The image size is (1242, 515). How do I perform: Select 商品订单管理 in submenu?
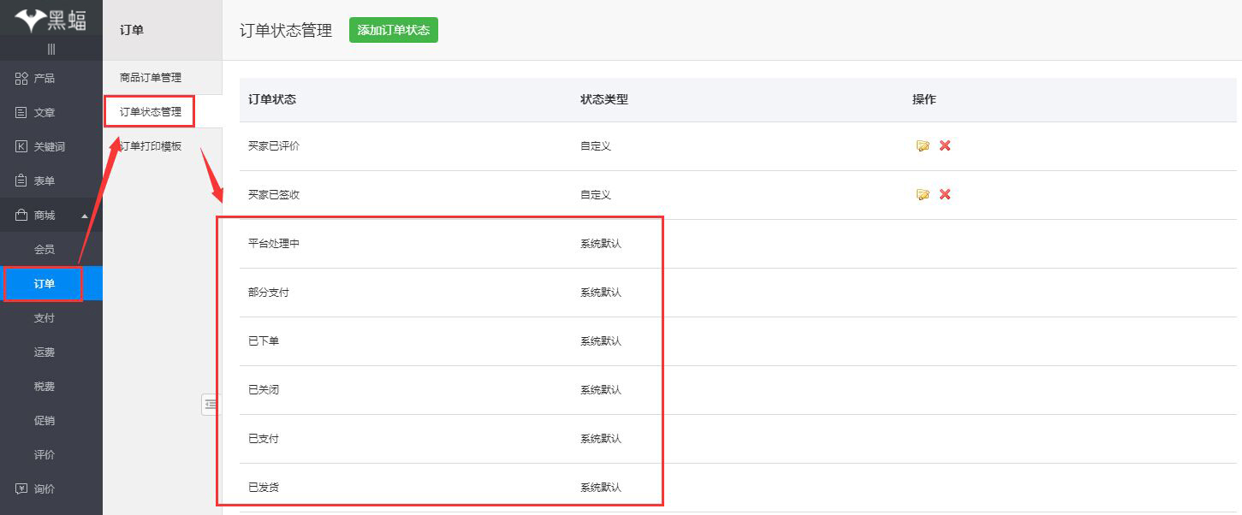click(151, 78)
